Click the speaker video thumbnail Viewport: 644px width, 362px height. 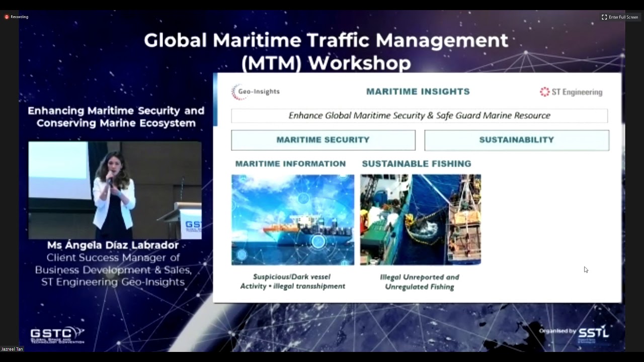[115, 190]
